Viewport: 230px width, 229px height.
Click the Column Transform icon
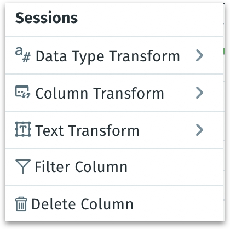click(x=23, y=92)
